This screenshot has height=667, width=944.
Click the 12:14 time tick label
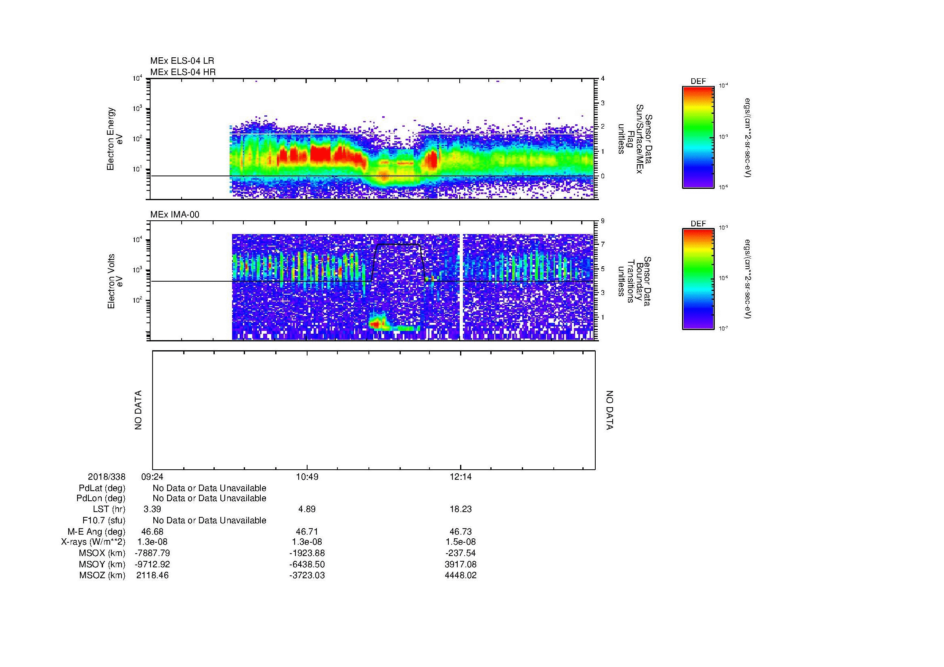pyautogui.click(x=461, y=477)
